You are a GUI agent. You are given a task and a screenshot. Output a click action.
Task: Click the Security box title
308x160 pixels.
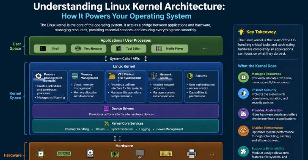201,76
